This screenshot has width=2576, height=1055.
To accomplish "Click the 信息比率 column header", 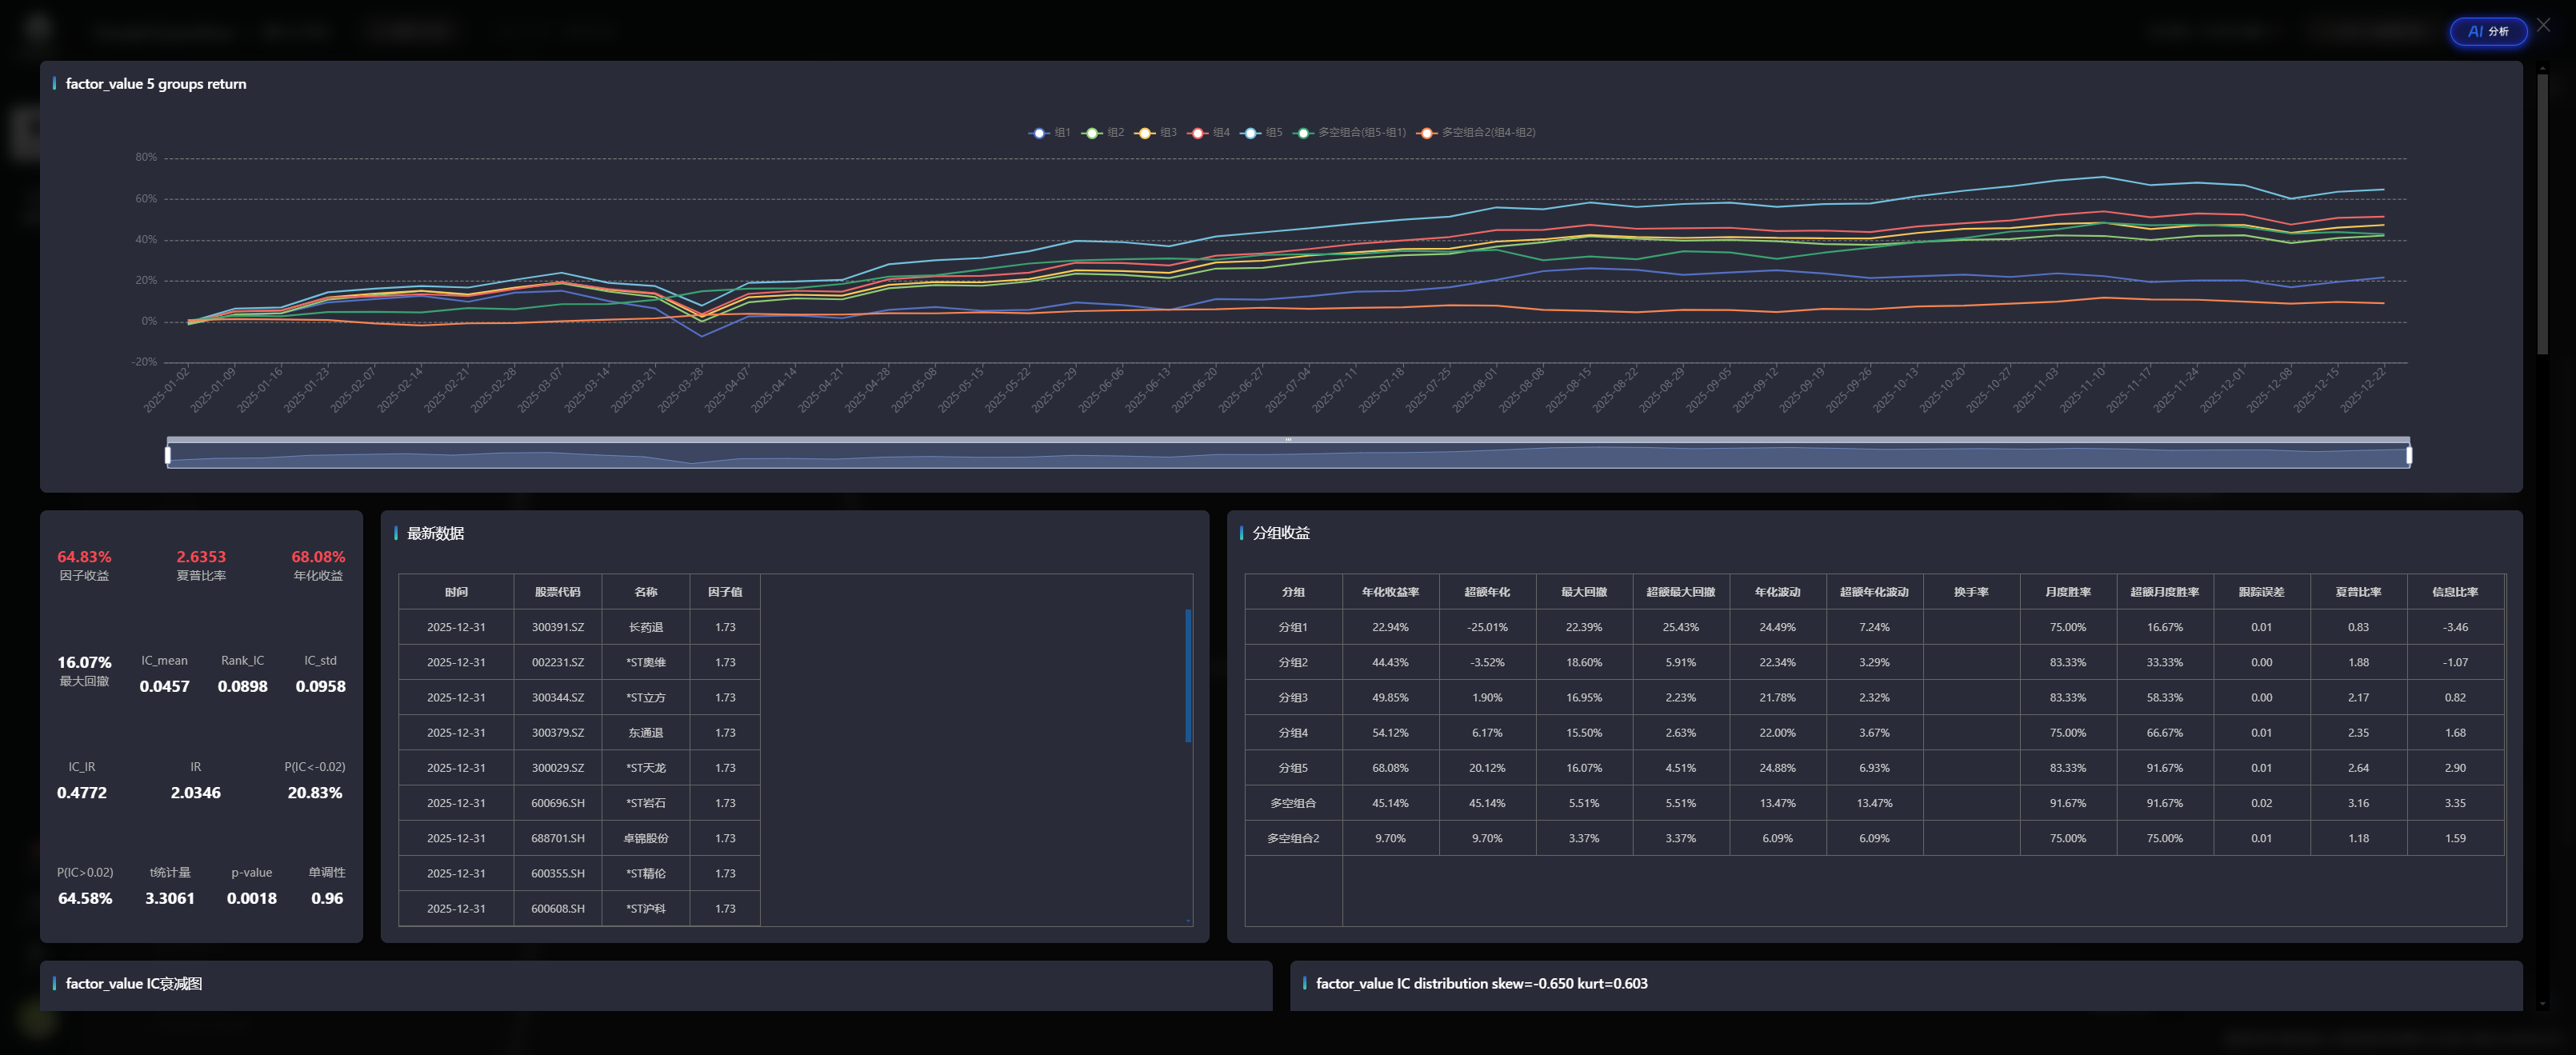I will pos(2455,592).
